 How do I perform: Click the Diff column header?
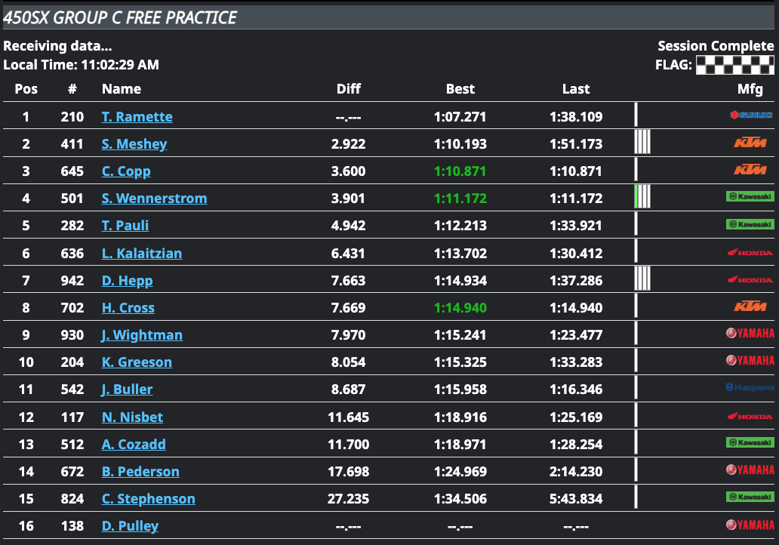(x=349, y=89)
